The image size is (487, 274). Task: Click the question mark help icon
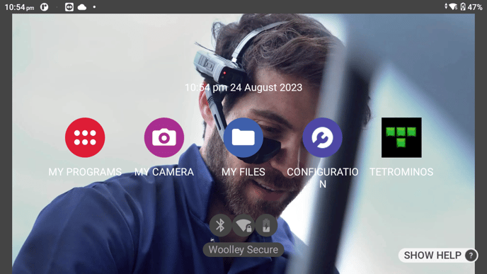pyautogui.click(x=471, y=256)
